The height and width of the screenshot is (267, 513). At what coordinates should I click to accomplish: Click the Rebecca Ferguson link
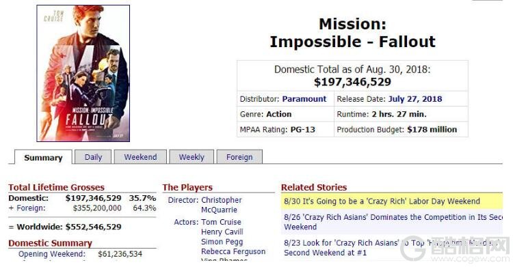click(x=233, y=252)
